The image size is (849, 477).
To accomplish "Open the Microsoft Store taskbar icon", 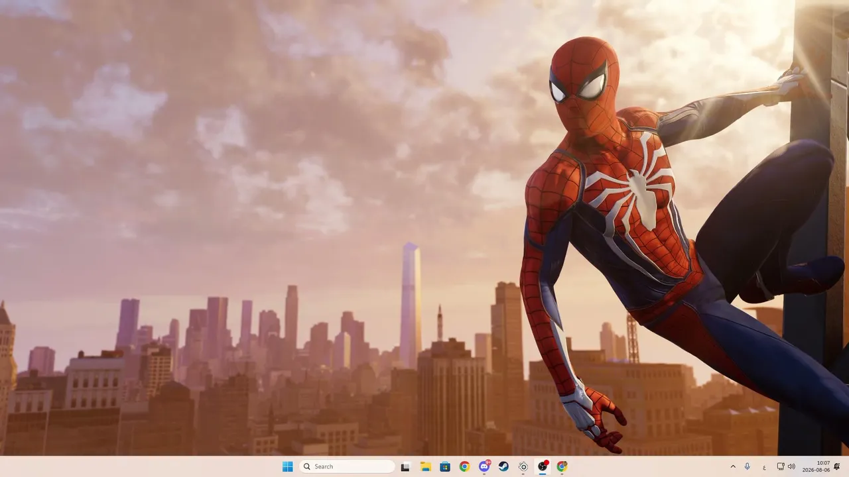I will click(444, 466).
